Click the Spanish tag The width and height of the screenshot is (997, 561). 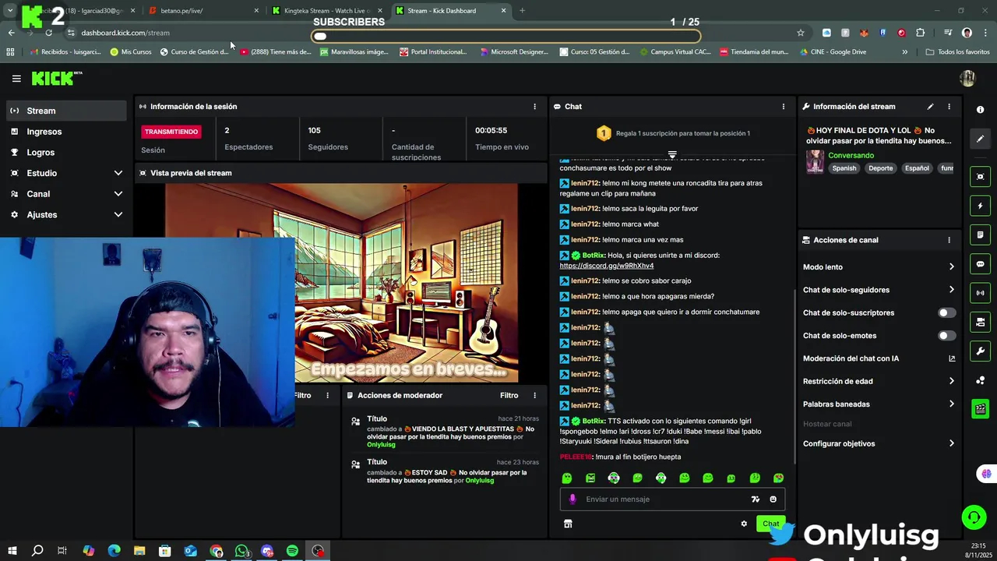coord(844,168)
